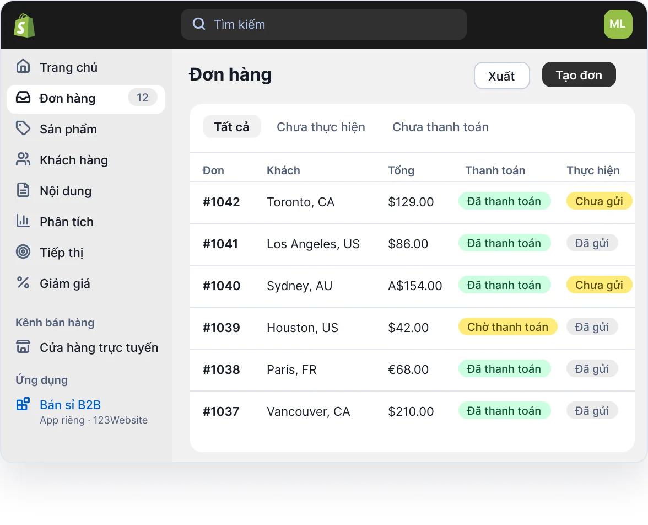Switch to Chưa thực hiện tab

(321, 127)
